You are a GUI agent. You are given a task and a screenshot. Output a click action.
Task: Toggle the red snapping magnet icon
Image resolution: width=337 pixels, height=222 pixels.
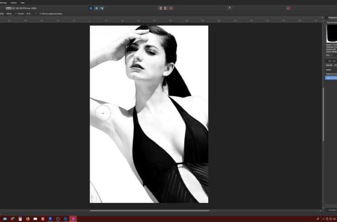pyautogui.click(x=288, y=8)
